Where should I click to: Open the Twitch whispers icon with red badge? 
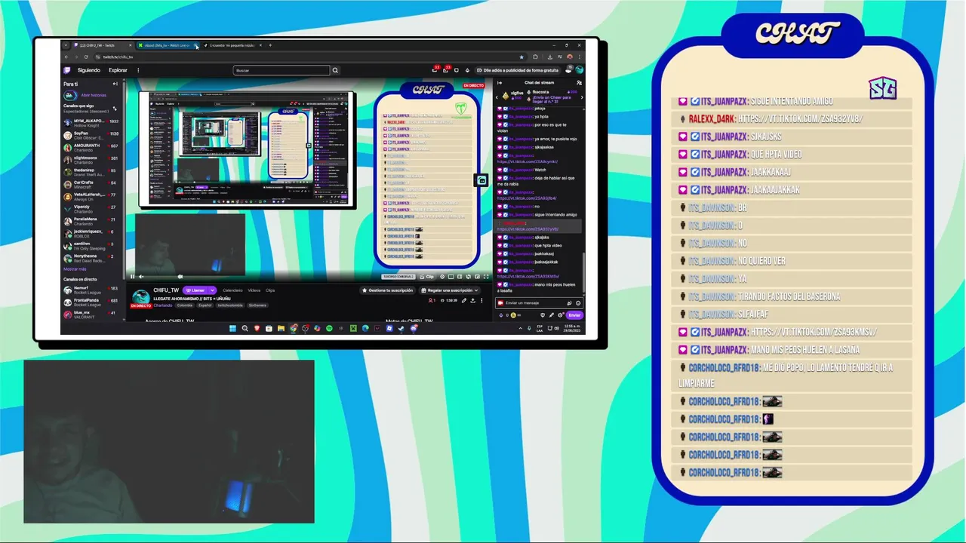click(445, 70)
